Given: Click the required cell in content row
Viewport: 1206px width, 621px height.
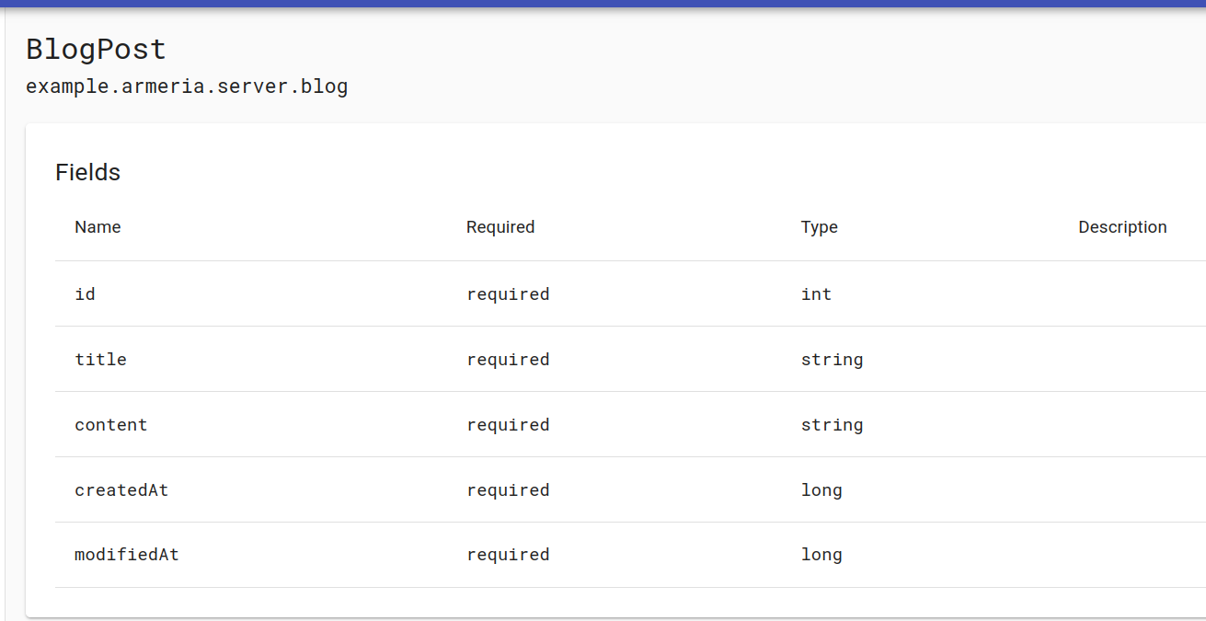Looking at the screenshot, I should click(x=508, y=425).
